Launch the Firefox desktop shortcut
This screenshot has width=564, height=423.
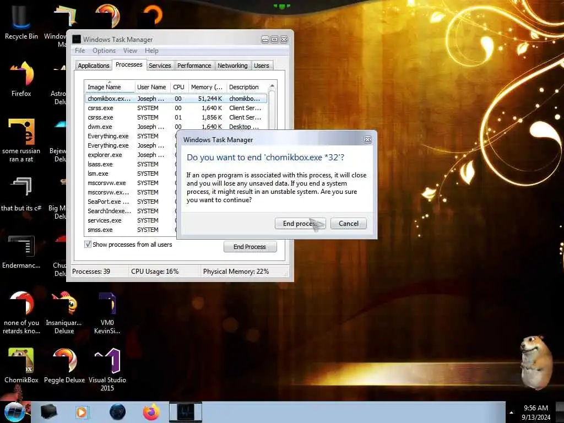(x=21, y=79)
